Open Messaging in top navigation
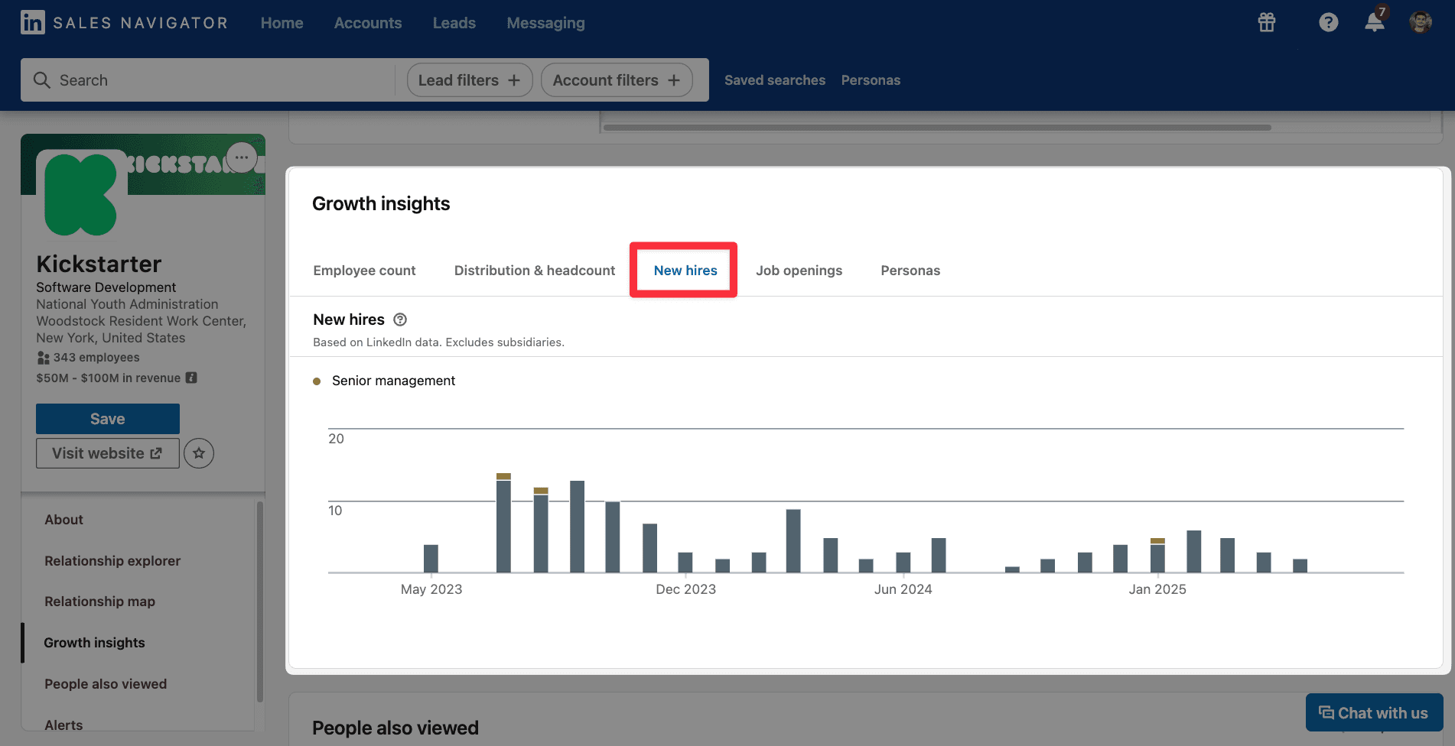The height and width of the screenshot is (746, 1455). (x=545, y=23)
